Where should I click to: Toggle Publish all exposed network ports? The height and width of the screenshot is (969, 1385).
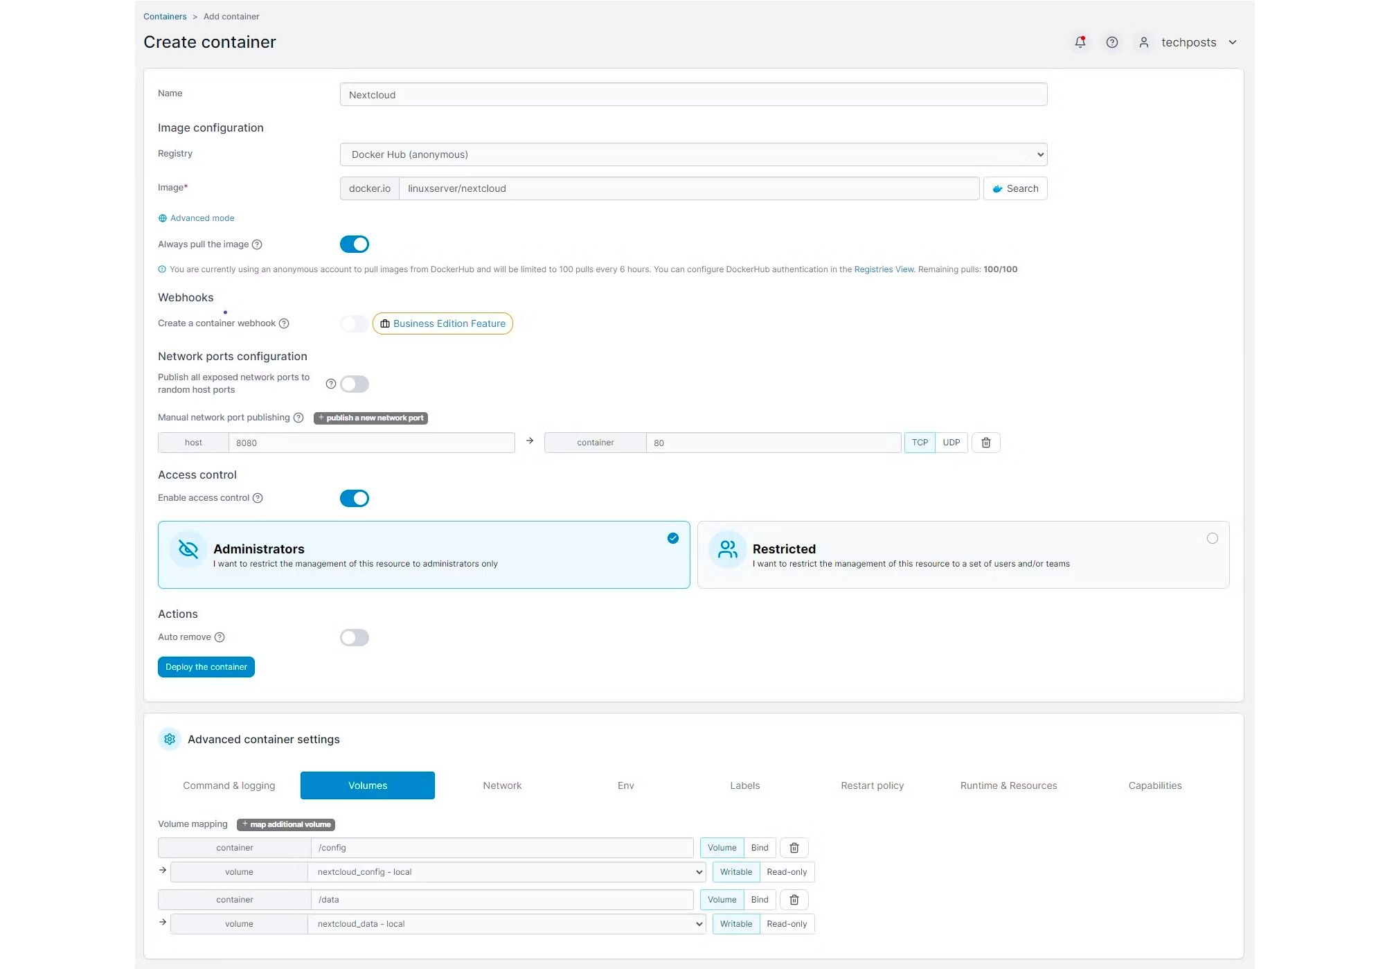tap(354, 384)
